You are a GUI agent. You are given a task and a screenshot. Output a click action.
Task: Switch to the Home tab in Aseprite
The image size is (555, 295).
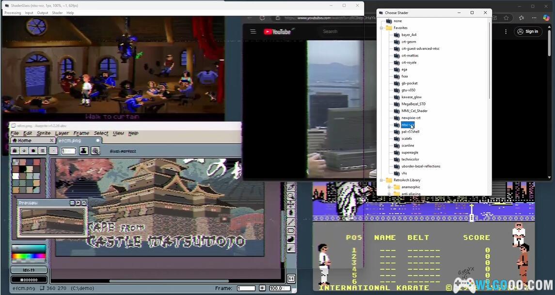click(x=24, y=140)
